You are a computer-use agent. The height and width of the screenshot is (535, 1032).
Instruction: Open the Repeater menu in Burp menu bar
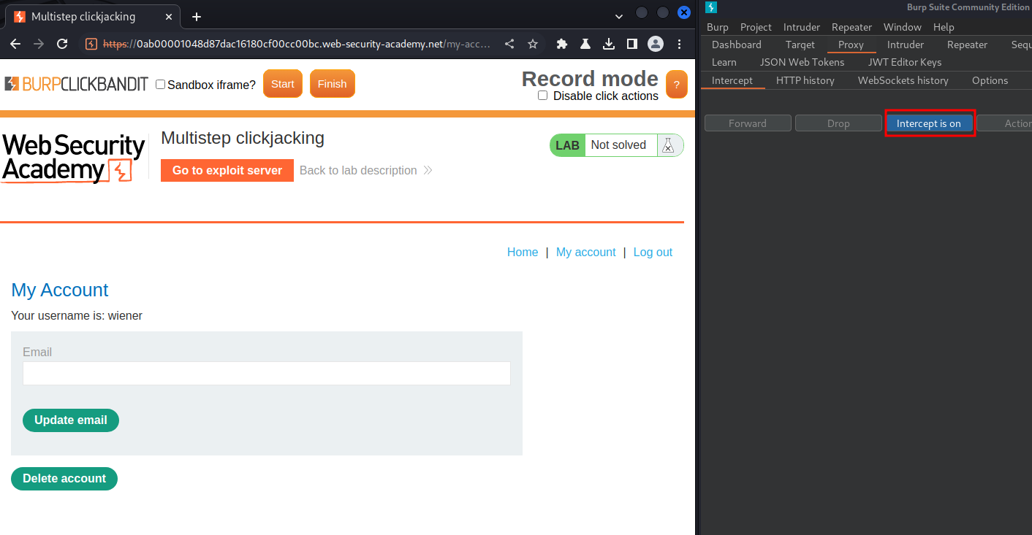tap(852, 27)
